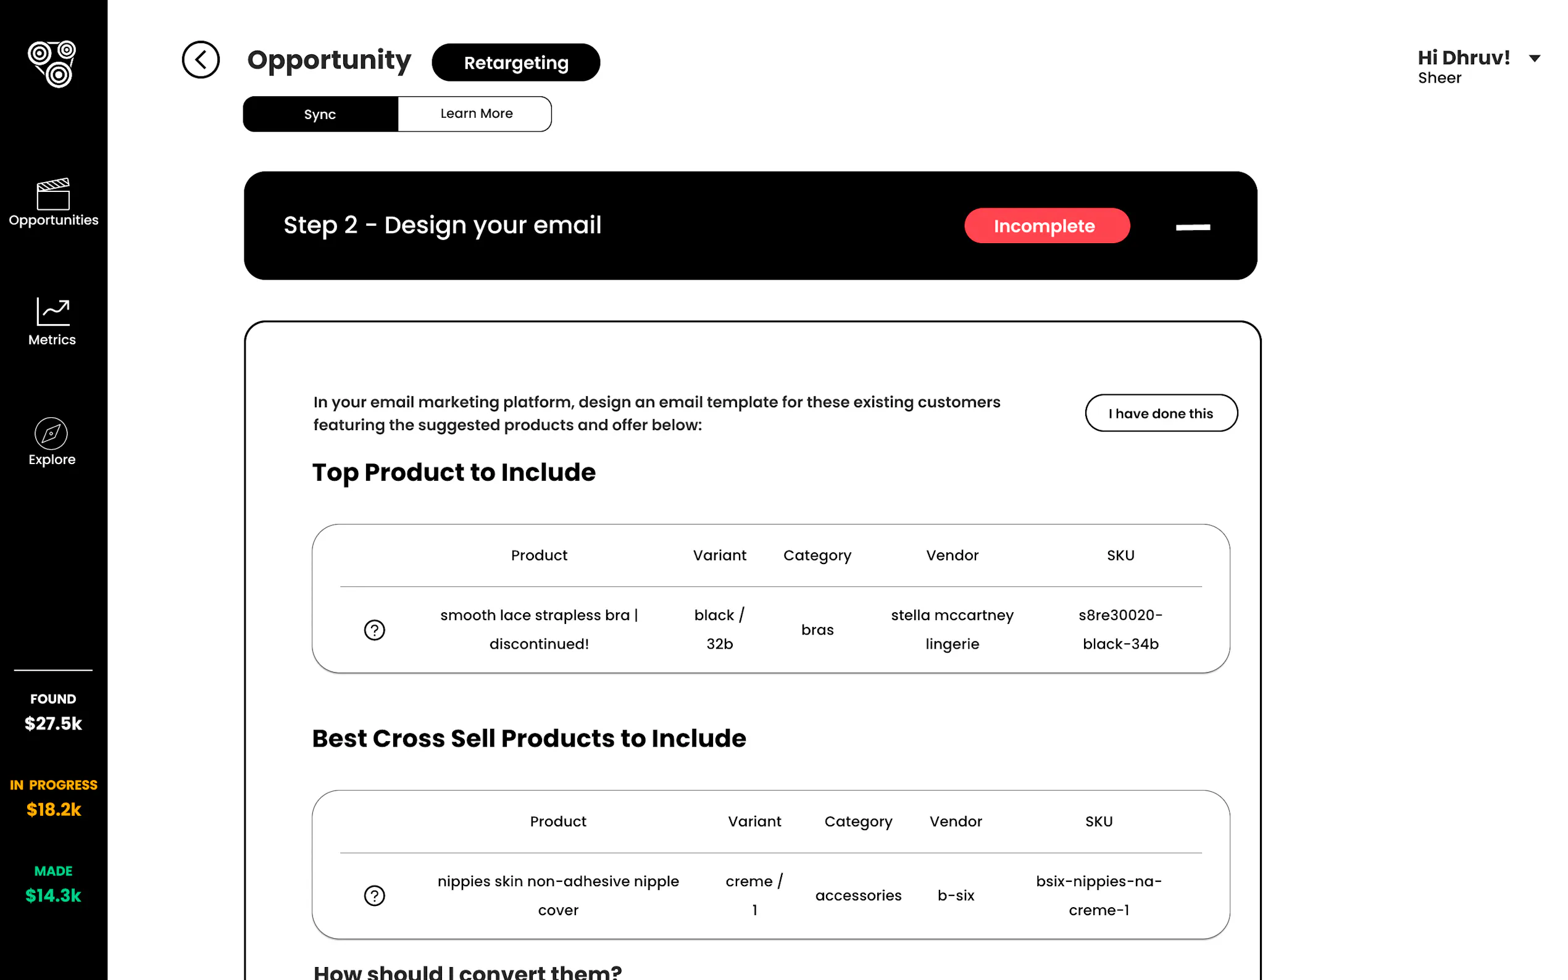
Task: Click the SKU s8re30020-black-34b cell
Action: (1120, 629)
